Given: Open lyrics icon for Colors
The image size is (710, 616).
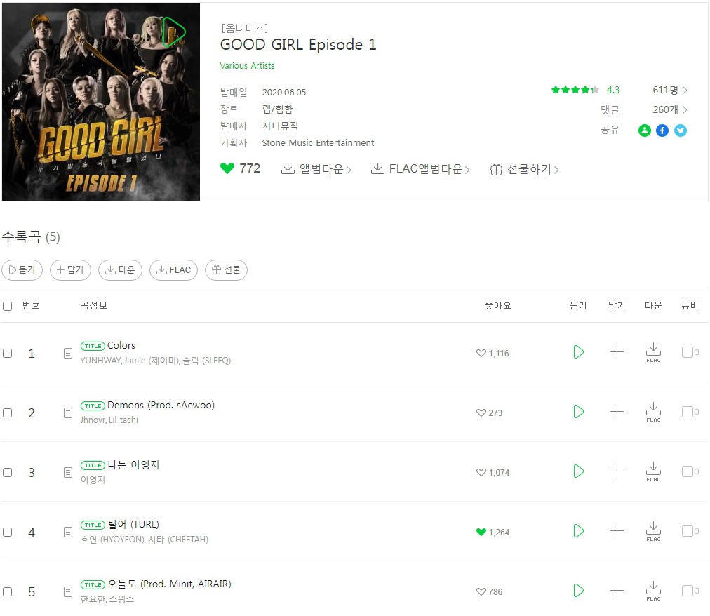Looking at the screenshot, I should pyautogui.click(x=68, y=354).
